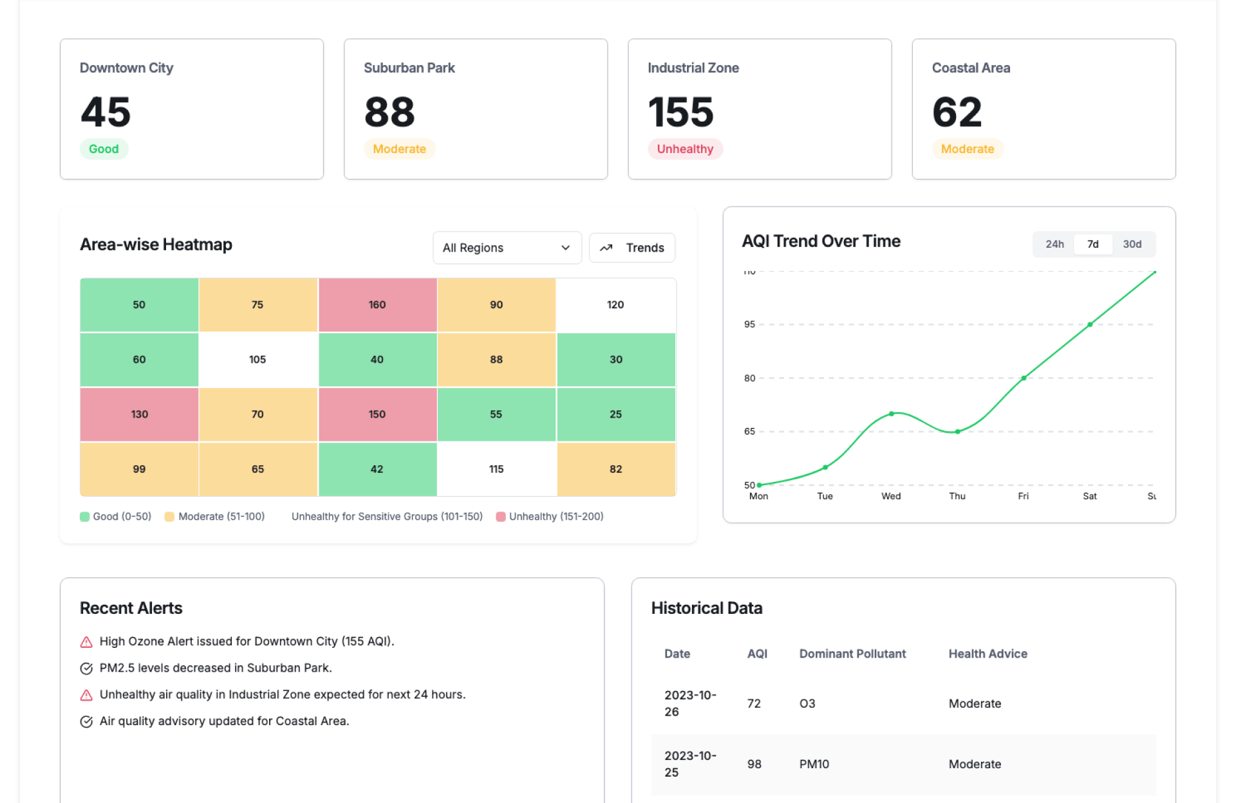Select the 7d time range

1092,245
